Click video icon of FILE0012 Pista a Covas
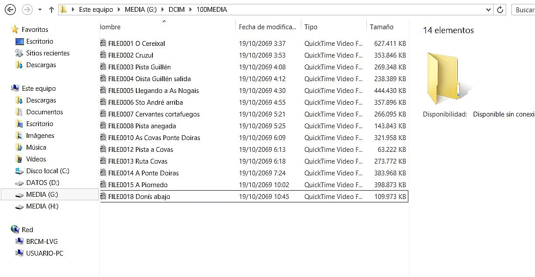Image resolution: width=535 pixels, height=277 pixels. pyautogui.click(x=104, y=149)
